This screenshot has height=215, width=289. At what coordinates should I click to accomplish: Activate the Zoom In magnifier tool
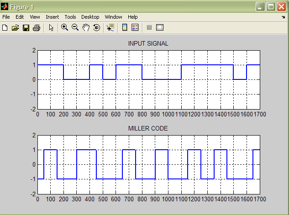tap(64, 27)
